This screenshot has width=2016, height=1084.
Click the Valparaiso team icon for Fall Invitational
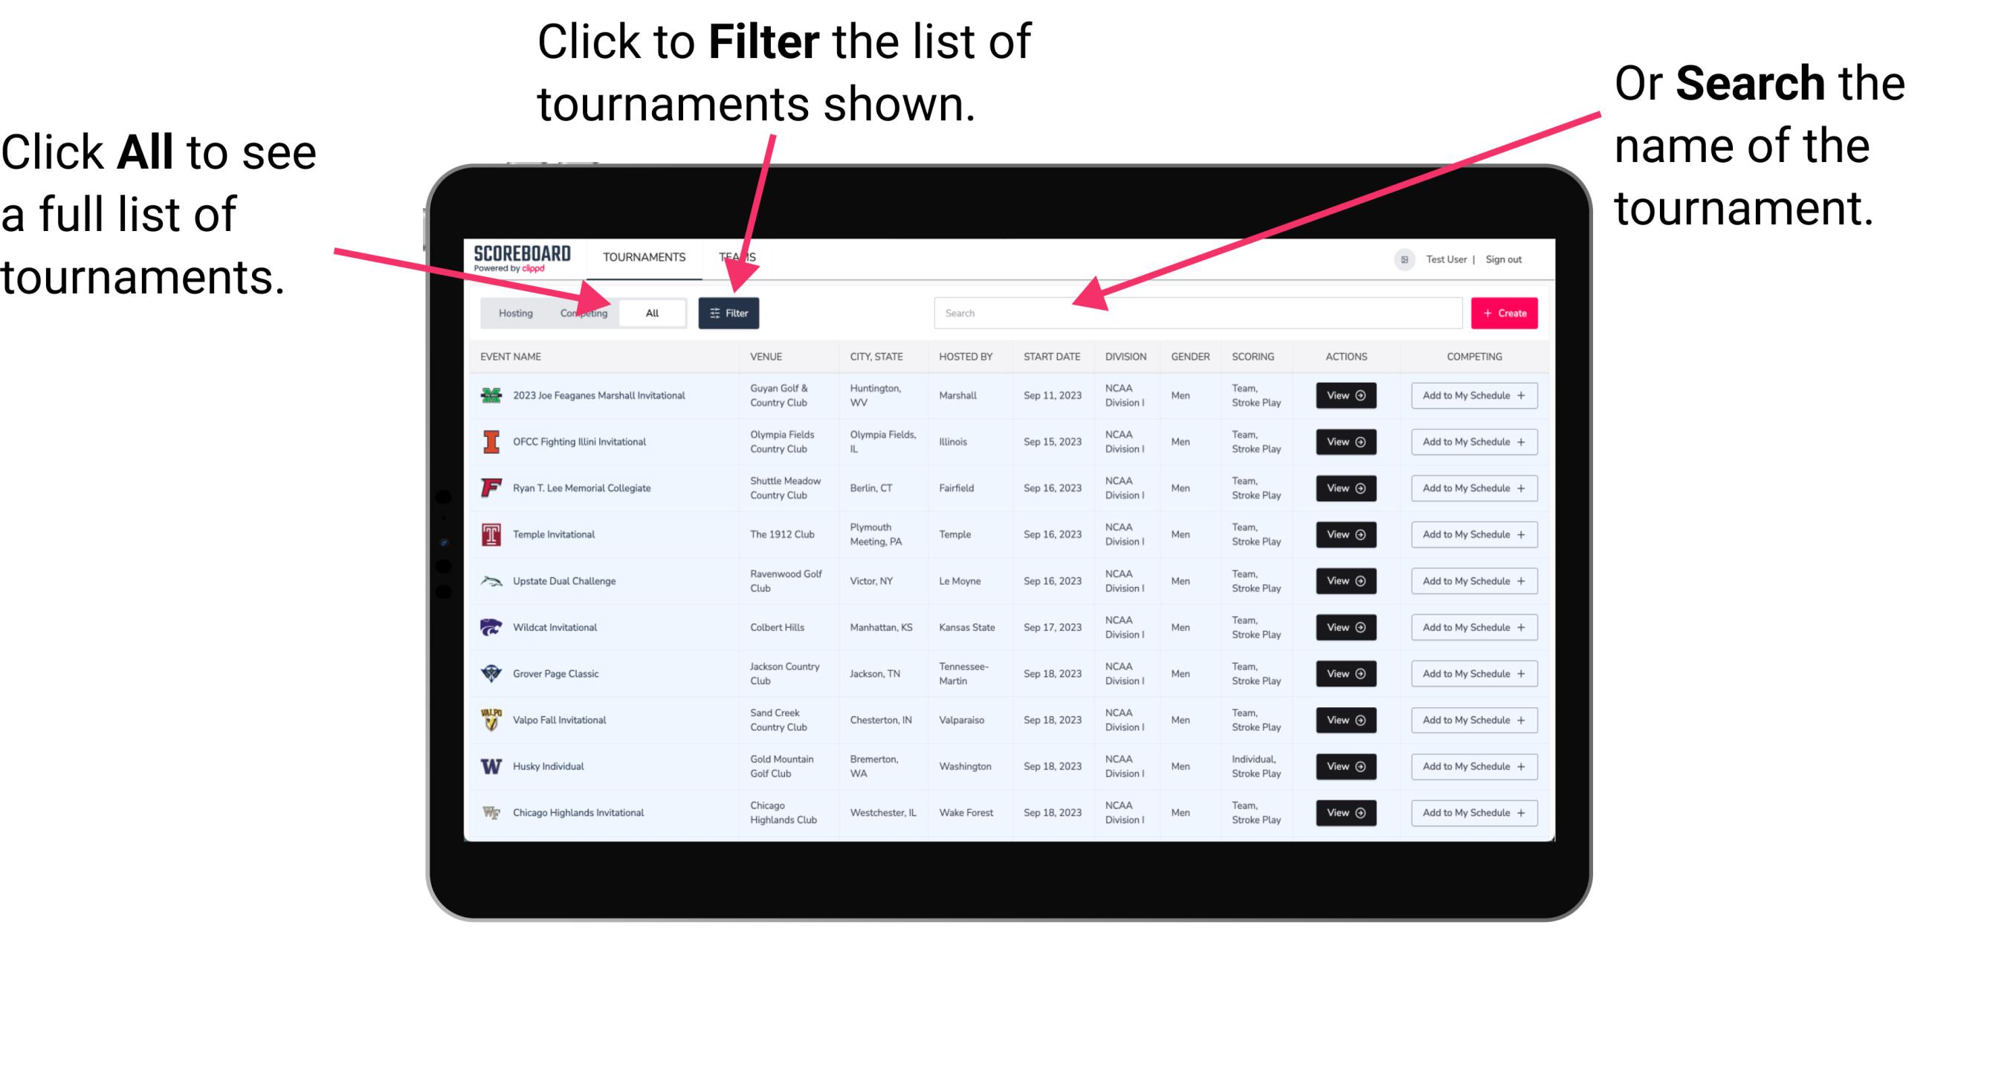[493, 719]
